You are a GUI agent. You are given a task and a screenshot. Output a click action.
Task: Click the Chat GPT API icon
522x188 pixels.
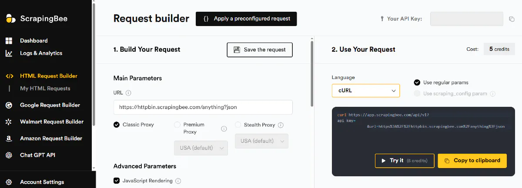tap(9, 155)
